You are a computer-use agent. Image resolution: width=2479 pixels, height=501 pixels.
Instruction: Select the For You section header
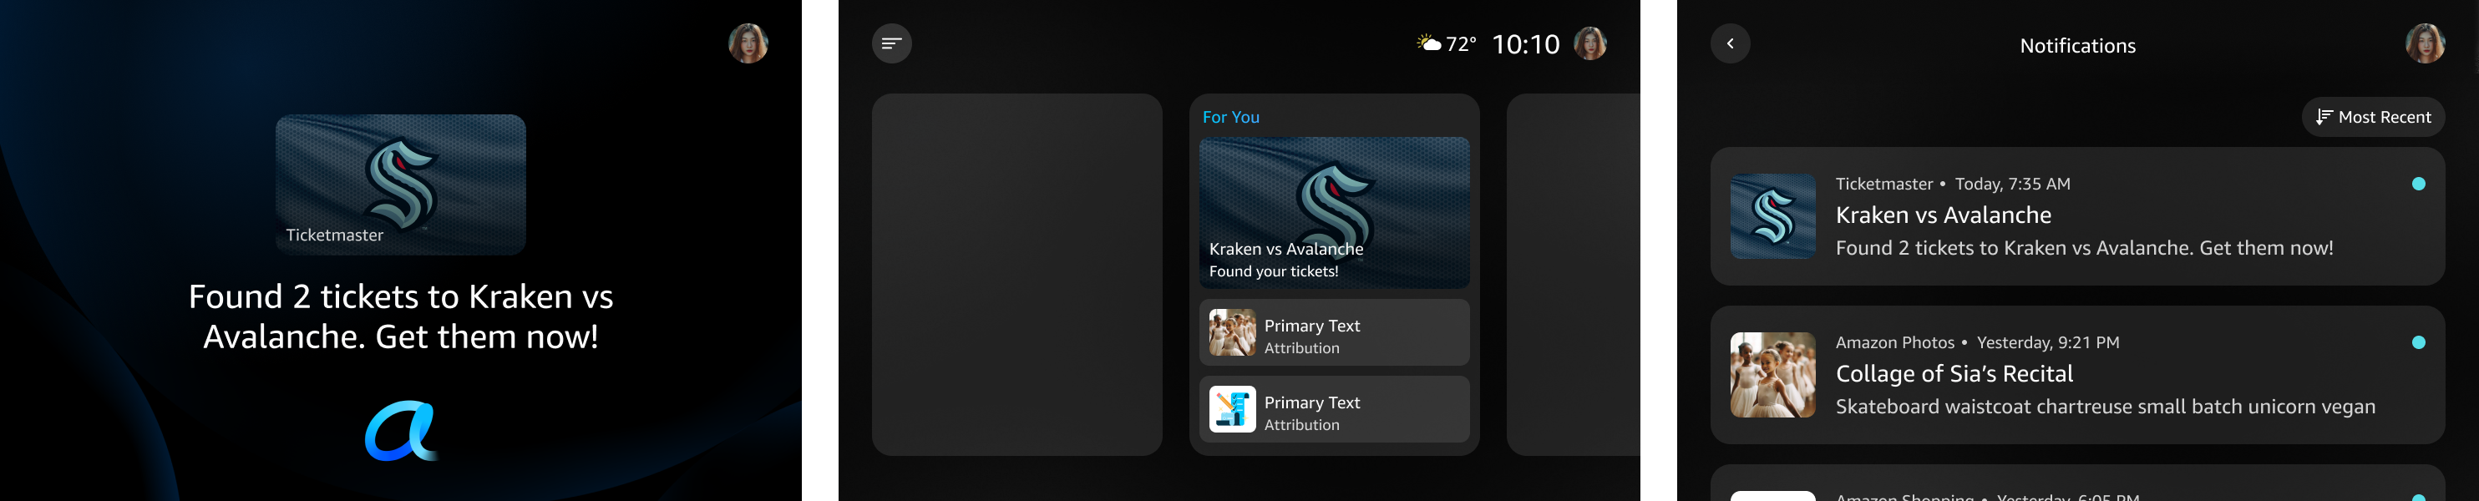(x=1231, y=116)
